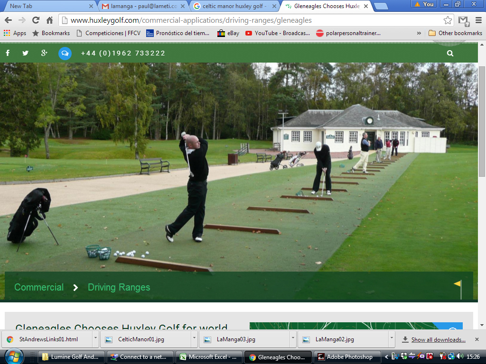486x364 pixels.
Task: Reload the page
Action: click(x=36, y=20)
